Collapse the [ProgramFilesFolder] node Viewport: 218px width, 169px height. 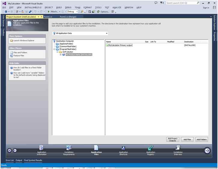pyautogui.click(x=54, y=49)
